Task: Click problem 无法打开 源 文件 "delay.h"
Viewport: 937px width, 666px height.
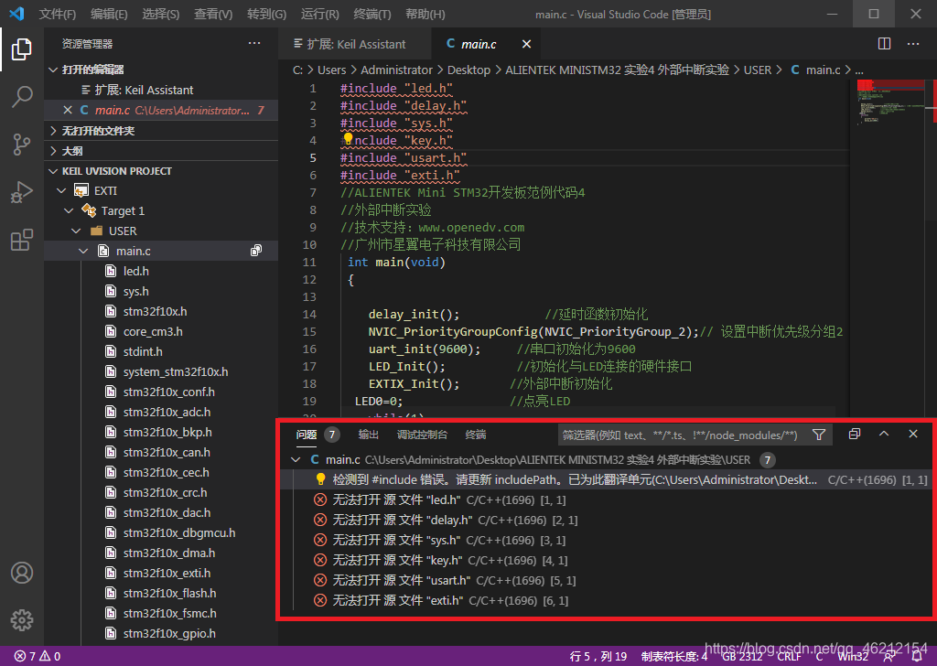Action: pos(403,521)
